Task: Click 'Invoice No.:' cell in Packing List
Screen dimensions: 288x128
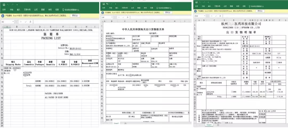Action: 63,48
